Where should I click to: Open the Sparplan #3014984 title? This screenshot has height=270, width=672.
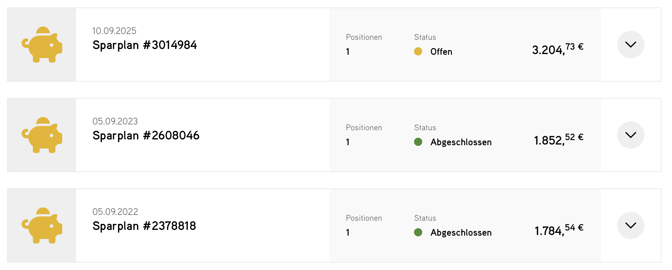[144, 45]
